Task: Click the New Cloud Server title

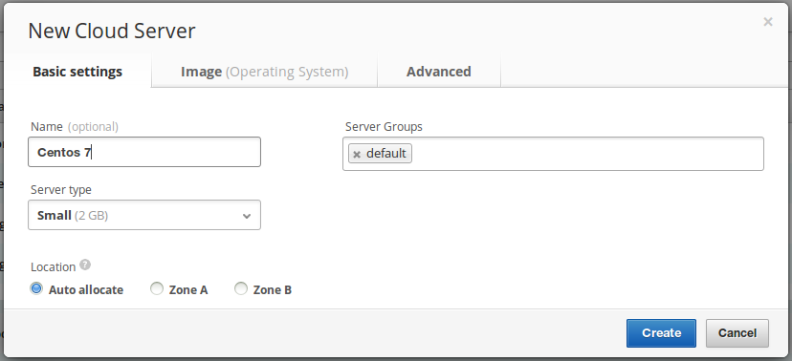Action: pyautogui.click(x=112, y=32)
